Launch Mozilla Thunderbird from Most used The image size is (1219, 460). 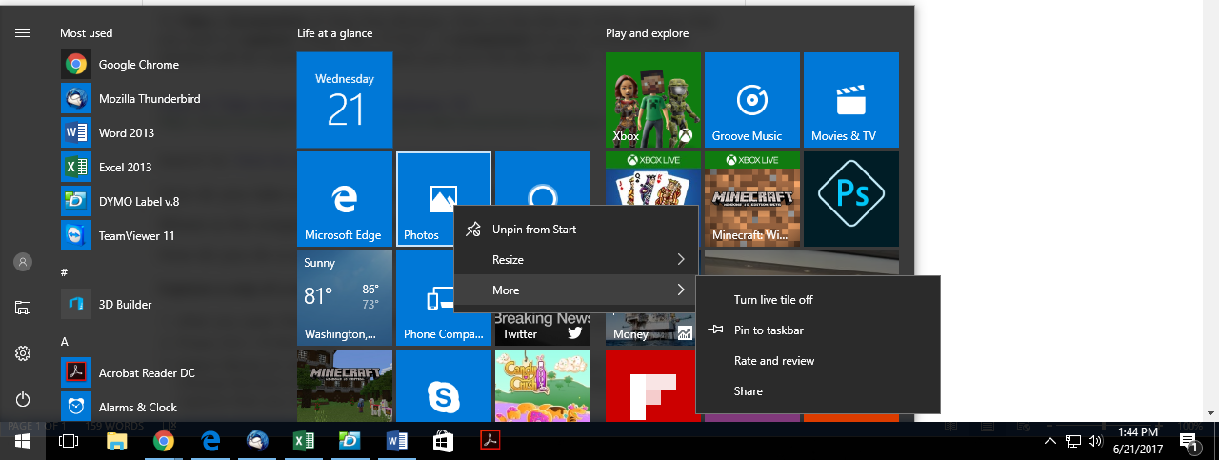point(149,99)
